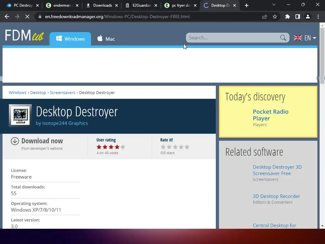Click the scrollbar up arrow

[322, 25]
